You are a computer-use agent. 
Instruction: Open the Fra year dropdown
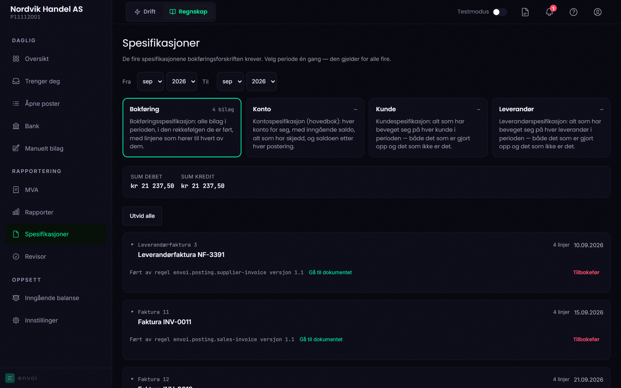click(182, 81)
